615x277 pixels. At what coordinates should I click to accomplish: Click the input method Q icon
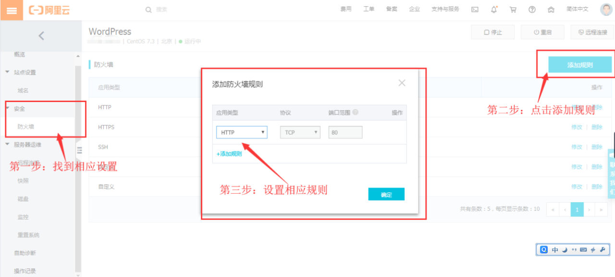[x=544, y=250]
